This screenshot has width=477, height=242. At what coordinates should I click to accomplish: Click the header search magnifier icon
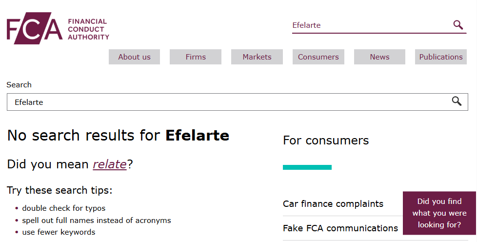pyautogui.click(x=458, y=25)
